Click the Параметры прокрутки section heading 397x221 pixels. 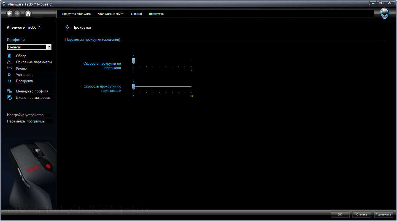[x=83, y=40]
